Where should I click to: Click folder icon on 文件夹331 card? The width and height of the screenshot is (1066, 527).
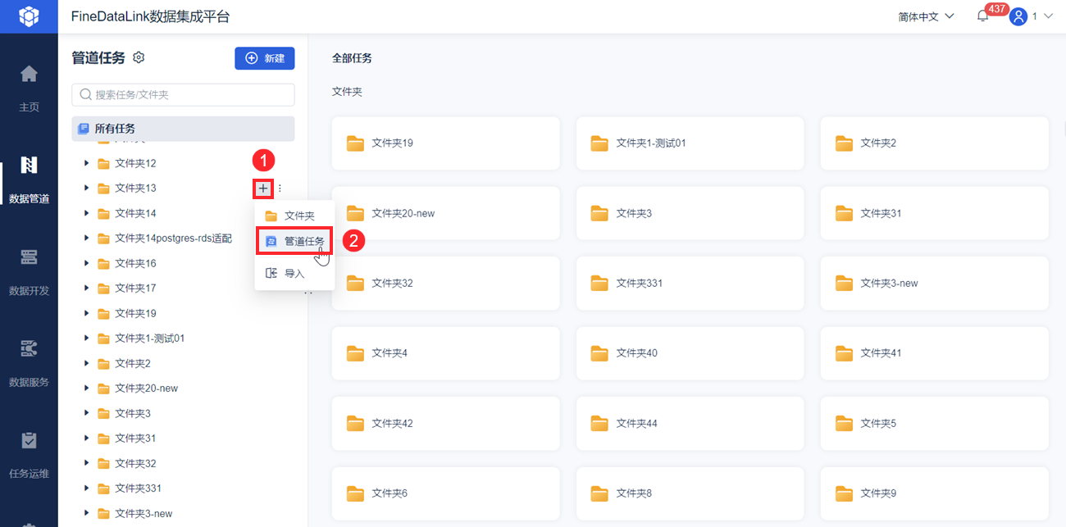599,284
